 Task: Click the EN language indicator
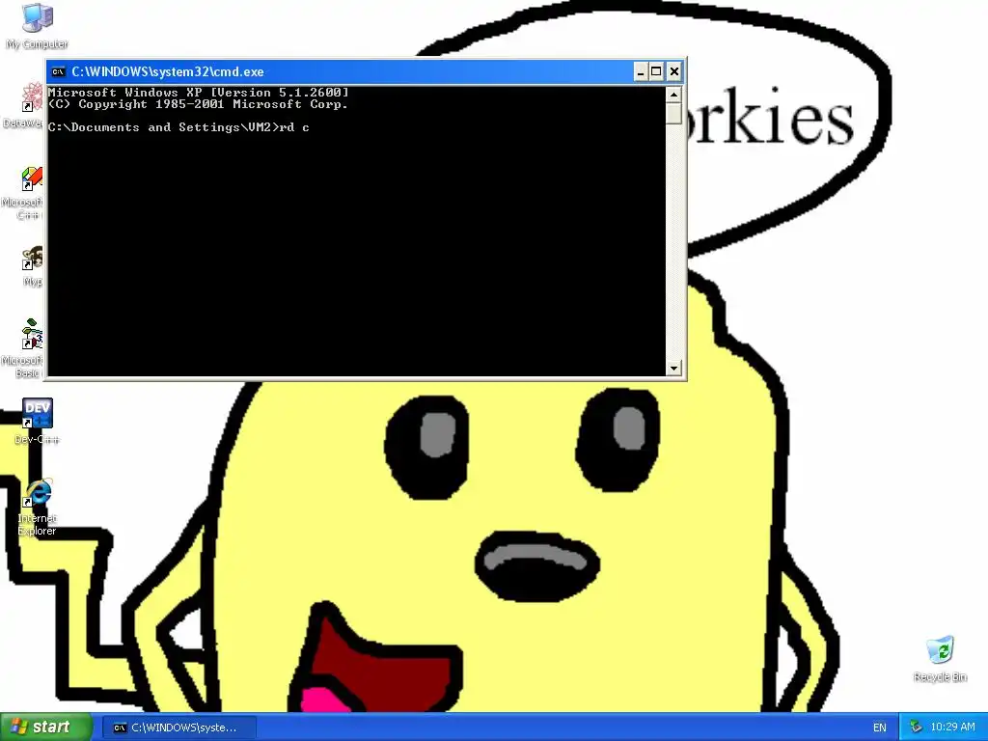click(x=880, y=727)
